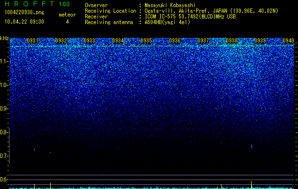Click the 1.1 kHz axis label
This screenshot has width=298, height=189.
point(4,61)
